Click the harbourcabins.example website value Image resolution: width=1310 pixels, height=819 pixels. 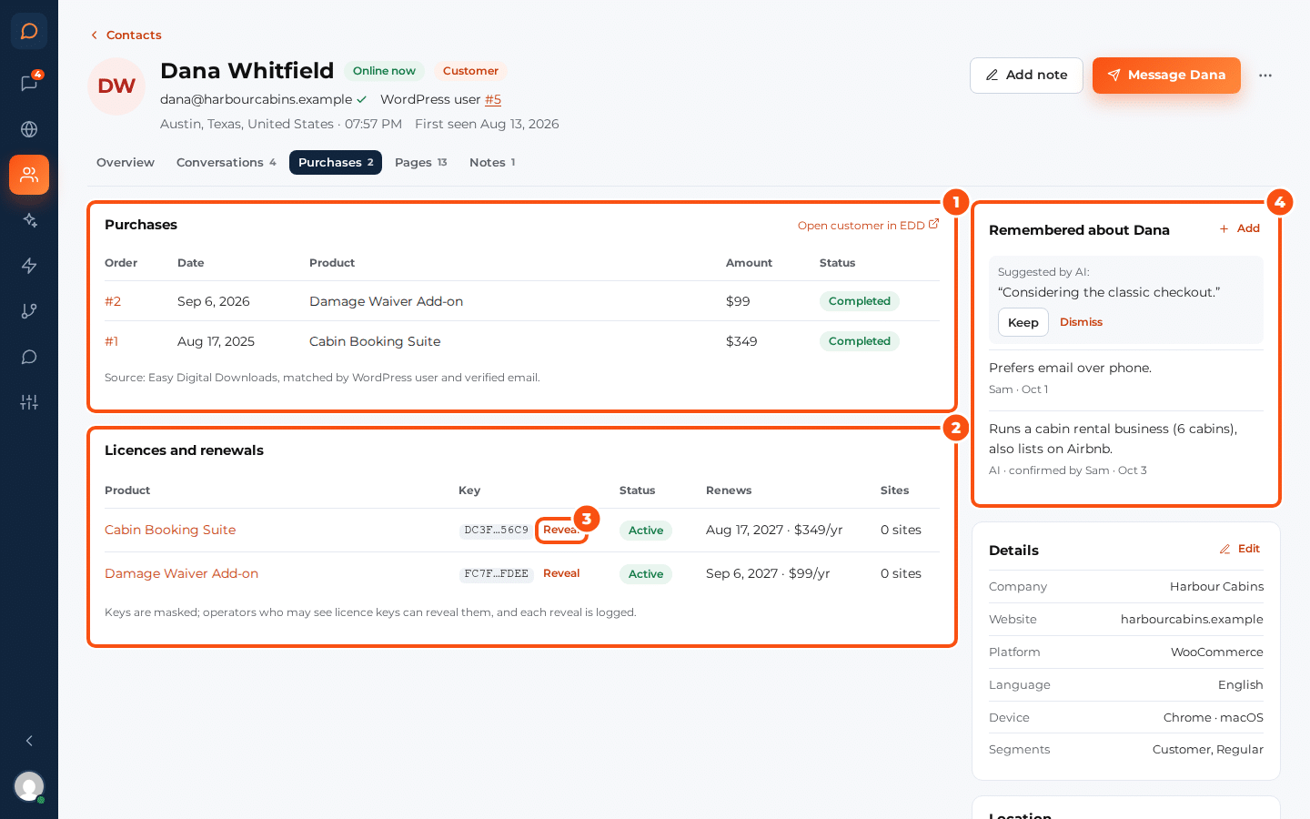coord(1192,619)
